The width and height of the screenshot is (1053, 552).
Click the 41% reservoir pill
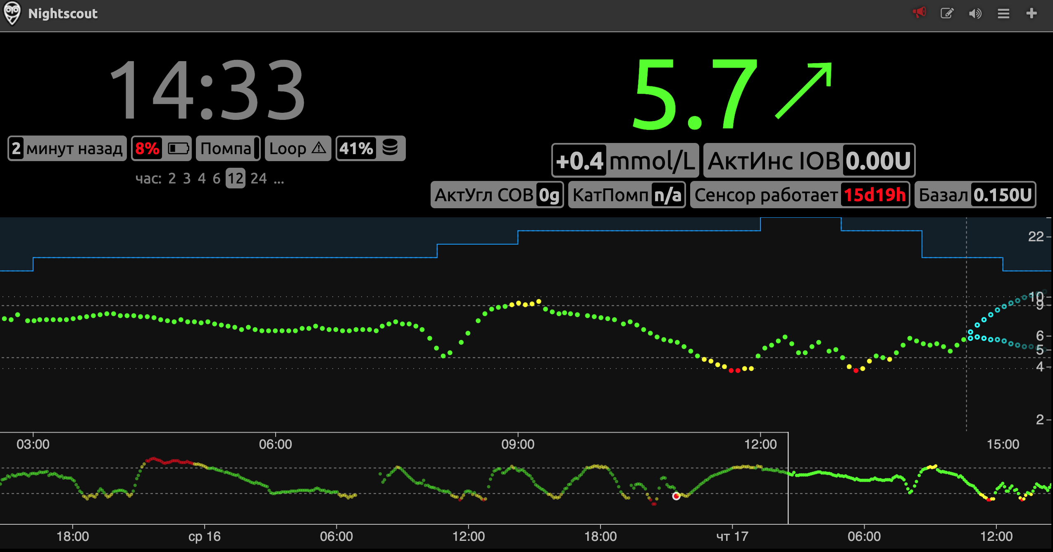click(x=371, y=148)
